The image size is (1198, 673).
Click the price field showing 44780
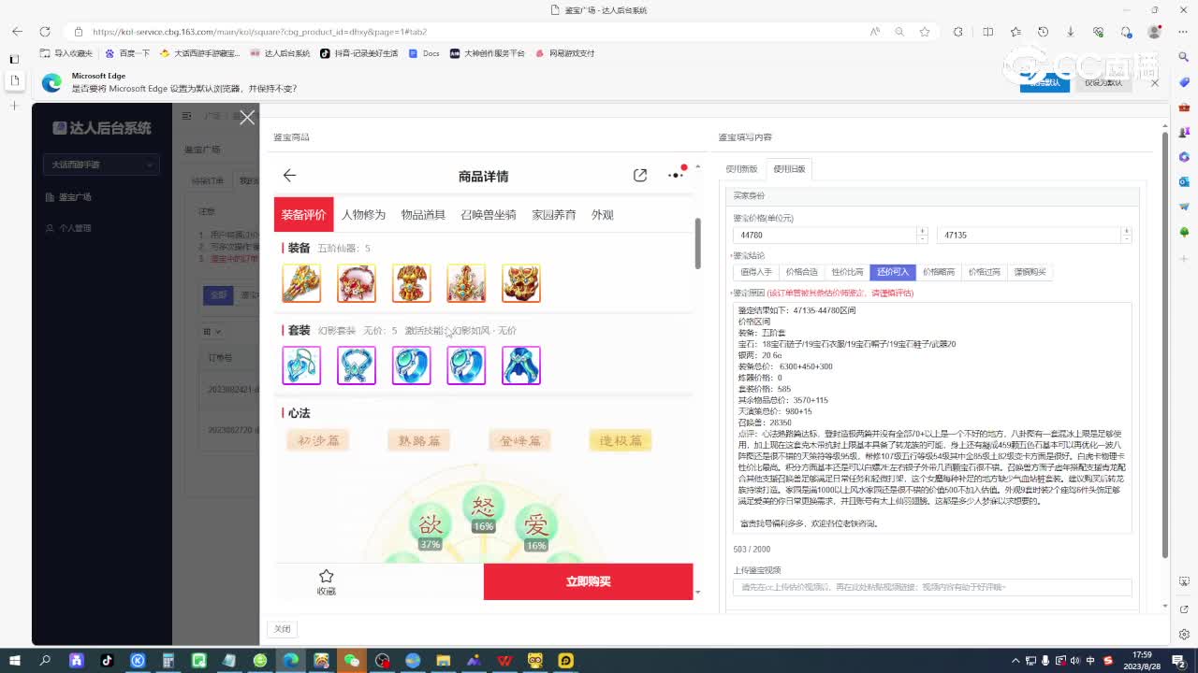[x=825, y=236]
